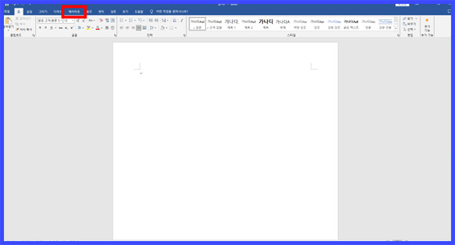Open the 선택 (Select) dropdown
The image size is (455, 245).
(409, 29)
